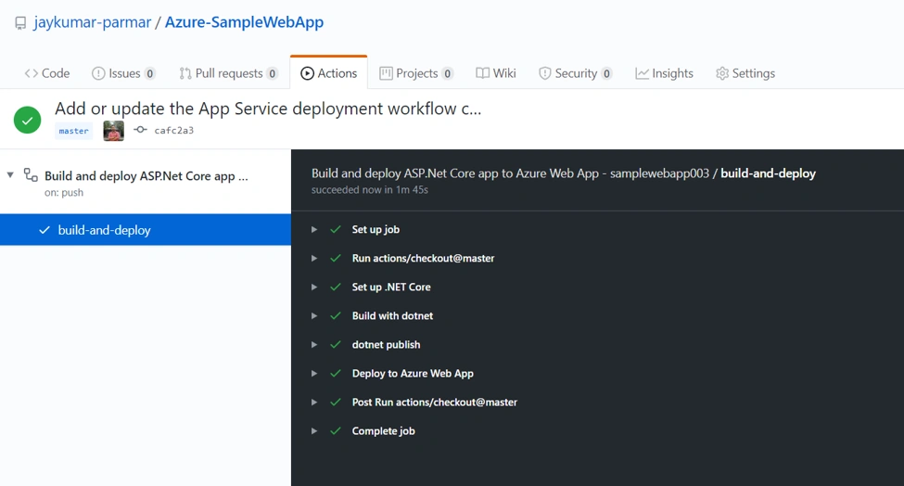Open the Deploy to Azure Web App label
The image size is (904, 486).
point(413,374)
